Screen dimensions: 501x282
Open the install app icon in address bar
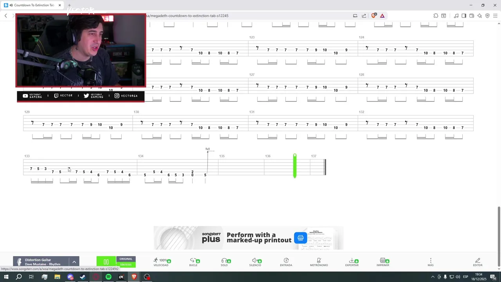(355, 16)
